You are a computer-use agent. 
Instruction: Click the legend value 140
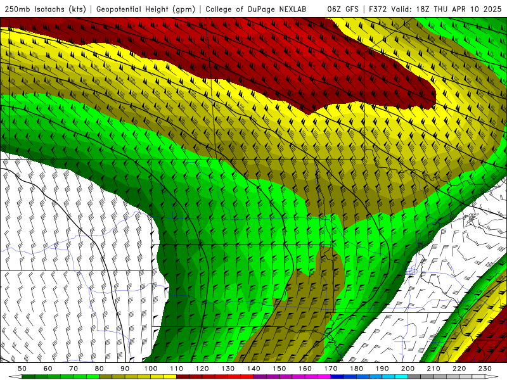(x=253, y=369)
